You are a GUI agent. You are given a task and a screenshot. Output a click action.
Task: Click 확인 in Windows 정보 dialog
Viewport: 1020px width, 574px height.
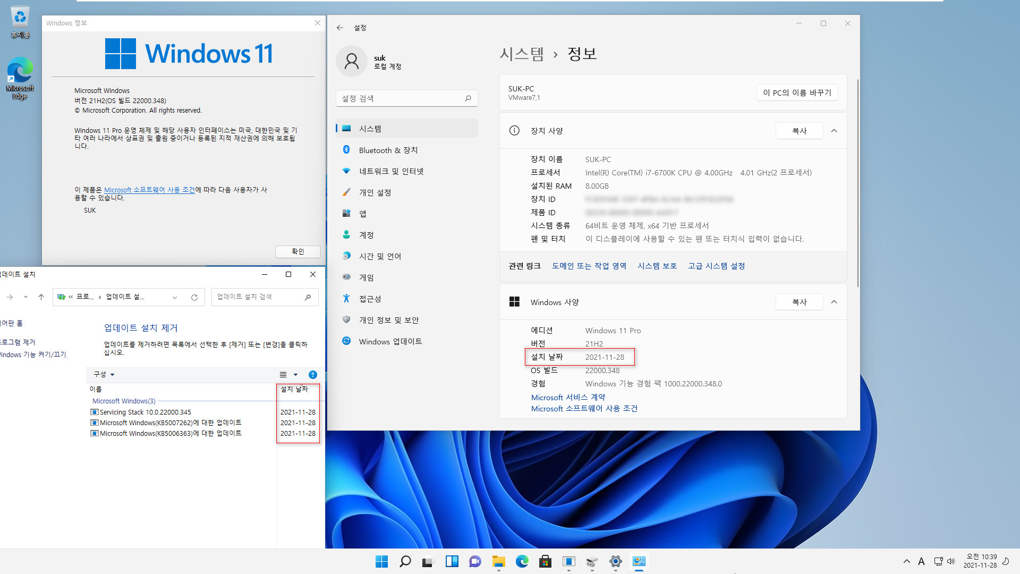[x=297, y=251]
